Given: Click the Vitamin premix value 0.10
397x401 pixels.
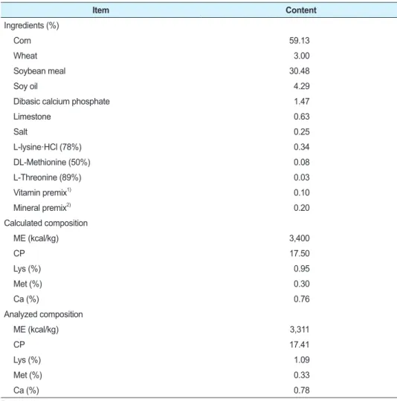Looking at the screenshot, I should 302,193.
